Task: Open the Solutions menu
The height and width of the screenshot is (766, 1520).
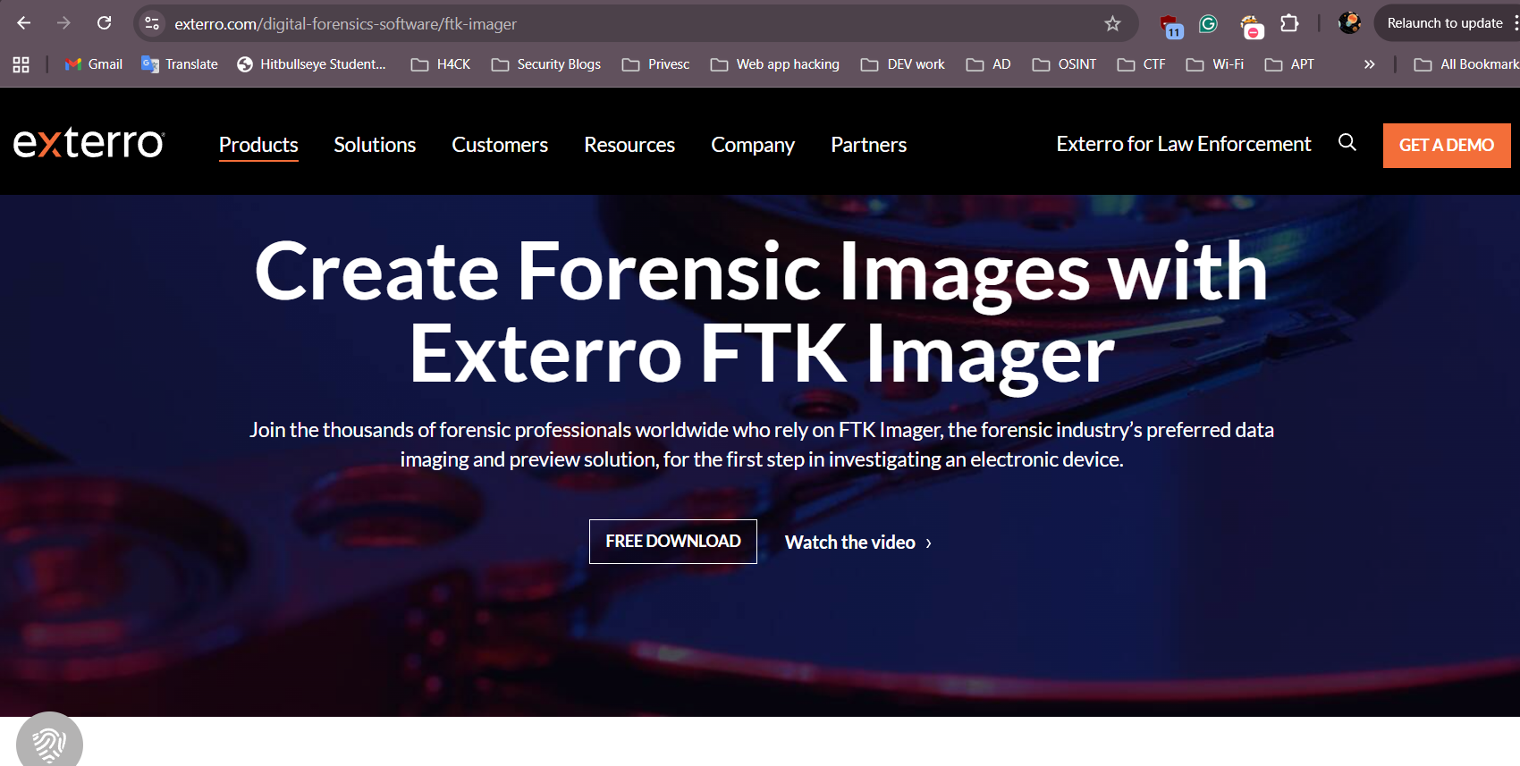Action: [375, 145]
